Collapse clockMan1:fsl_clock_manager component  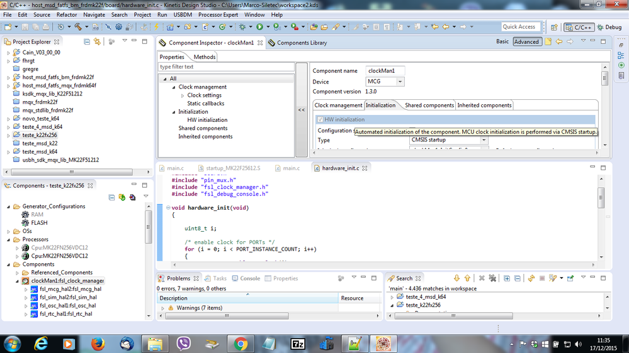[x=17, y=281]
